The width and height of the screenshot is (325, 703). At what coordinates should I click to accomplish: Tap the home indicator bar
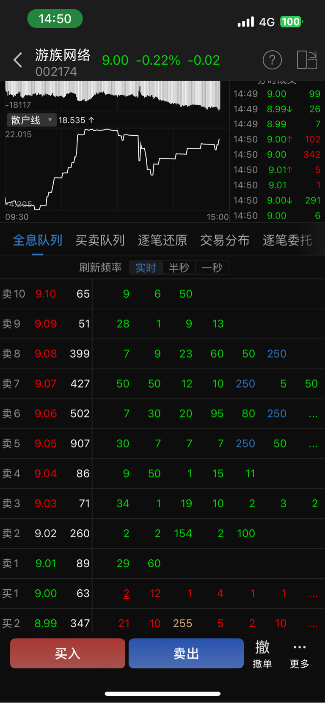point(162,694)
